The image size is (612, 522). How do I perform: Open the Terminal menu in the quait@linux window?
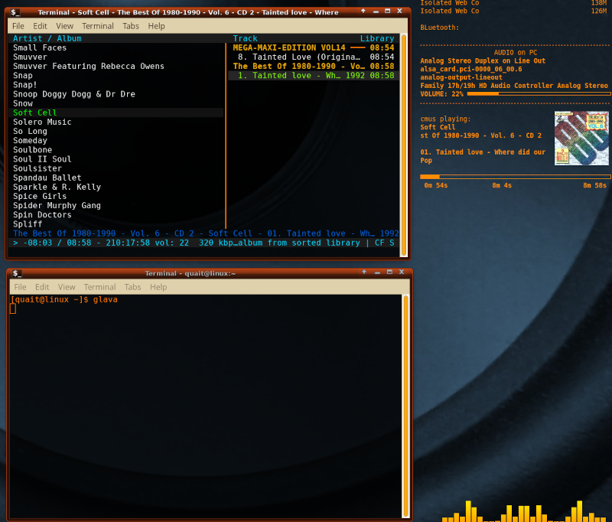click(99, 287)
